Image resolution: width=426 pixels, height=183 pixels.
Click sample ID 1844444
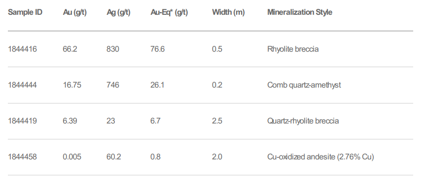tap(22, 85)
